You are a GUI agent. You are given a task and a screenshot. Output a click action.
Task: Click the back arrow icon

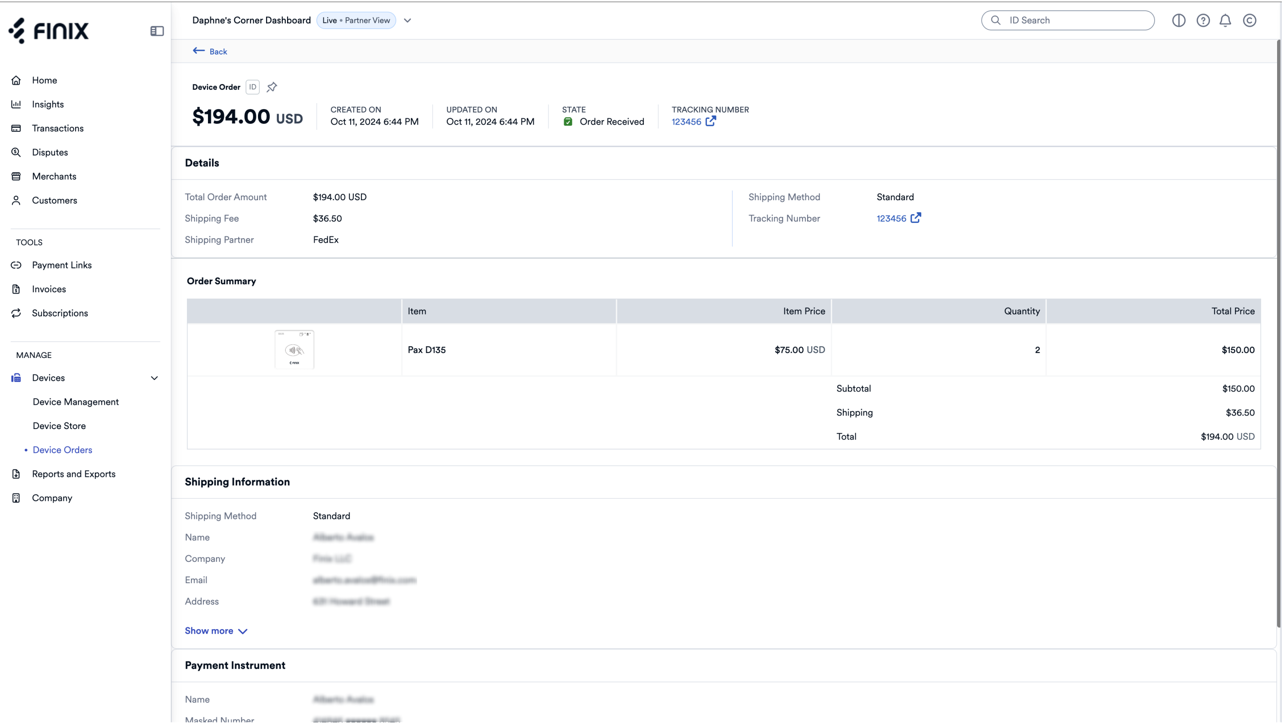(199, 51)
